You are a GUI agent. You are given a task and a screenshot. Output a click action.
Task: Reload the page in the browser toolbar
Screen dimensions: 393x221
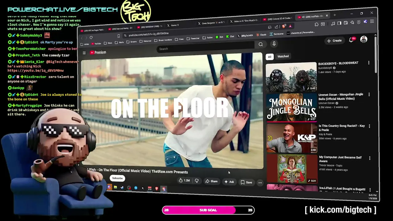click(x=91, y=37)
